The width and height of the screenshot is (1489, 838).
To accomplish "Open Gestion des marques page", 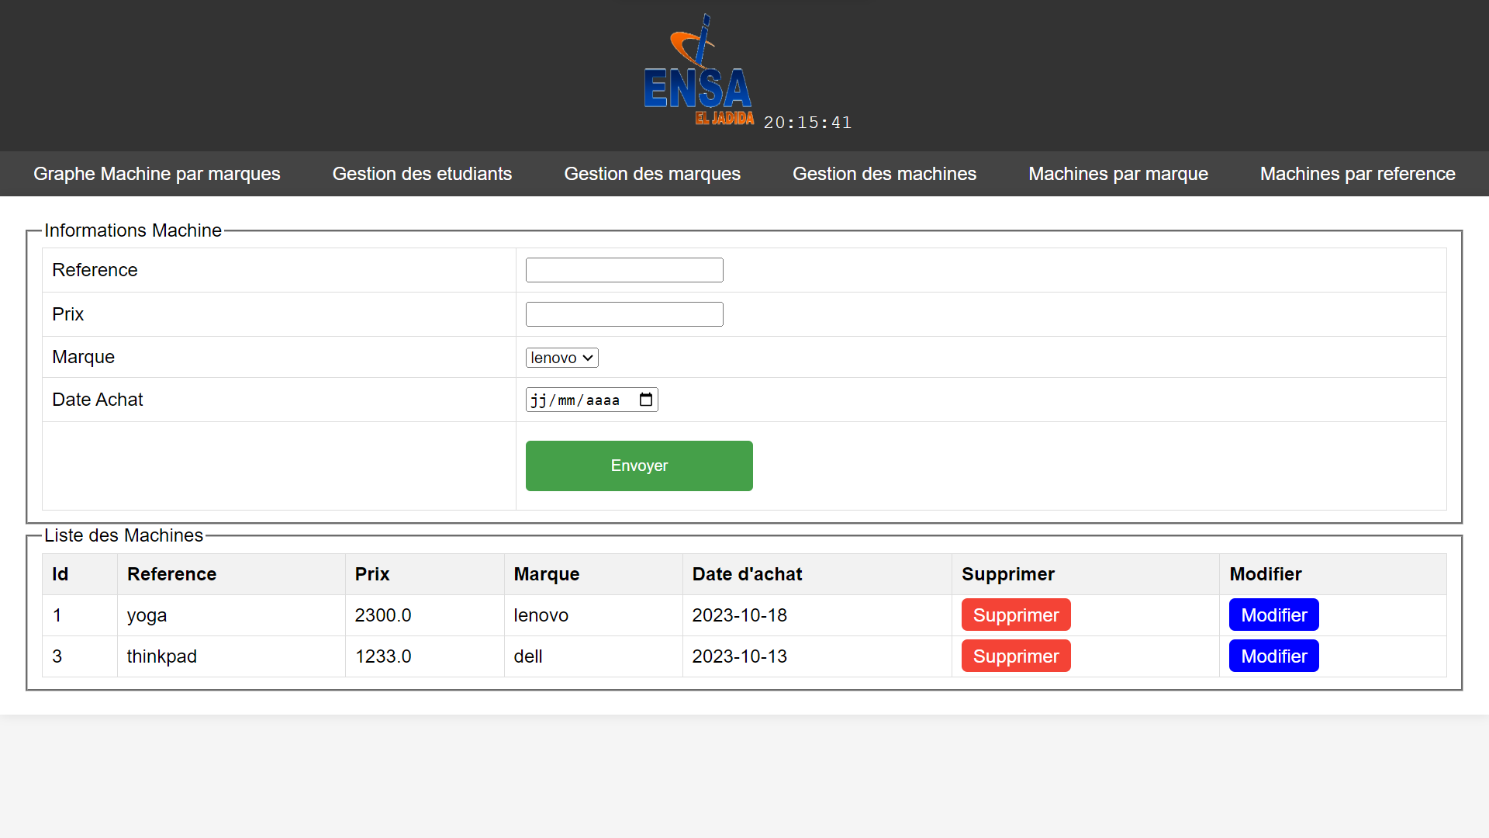I will point(651,174).
